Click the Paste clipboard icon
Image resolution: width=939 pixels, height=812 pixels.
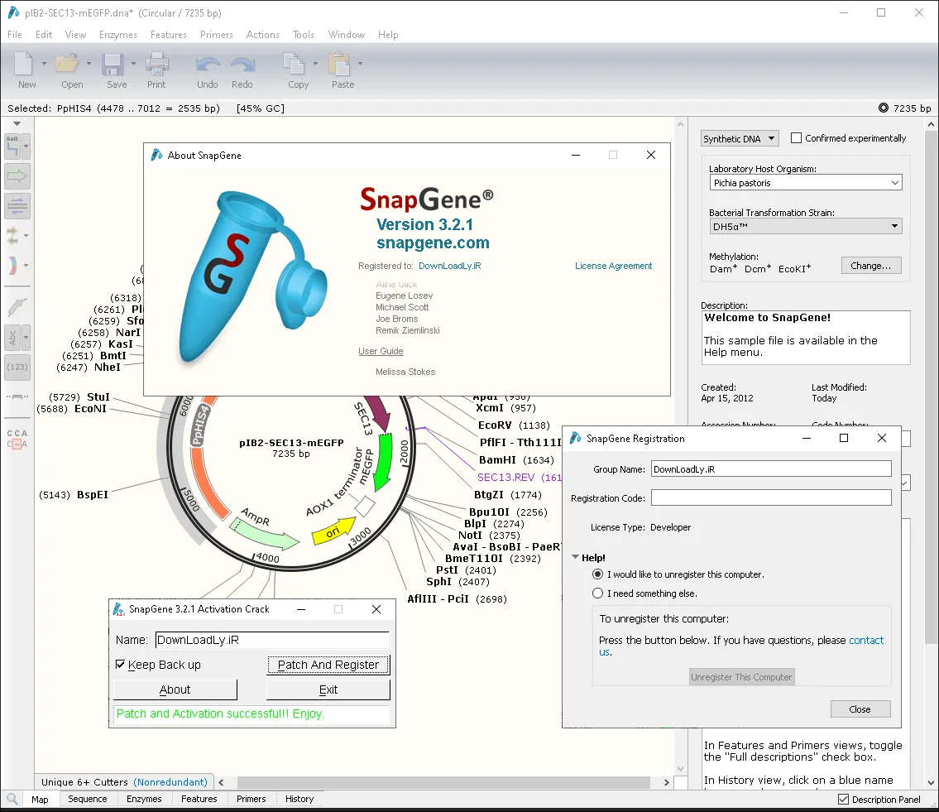[x=339, y=64]
